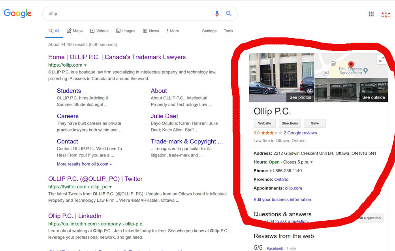Expand arrow next to https://ollip.com
The image size is (395, 251).
click(85, 65)
